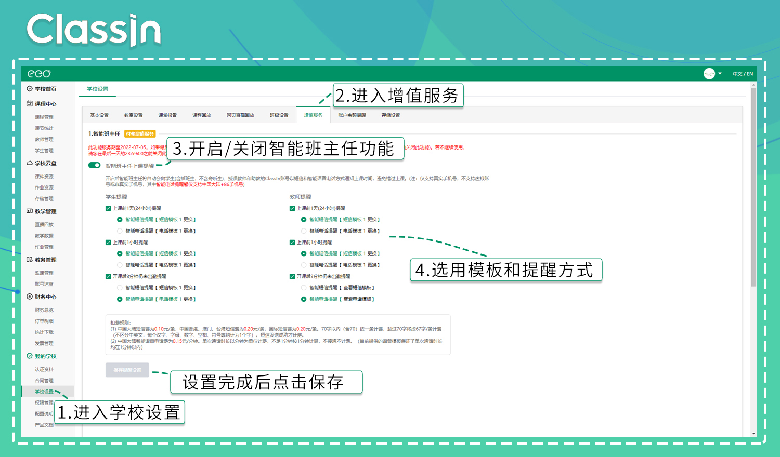Select teacher 1-hour 智能电话提醒 radio
This screenshot has height=457, width=780.
[x=304, y=265]
